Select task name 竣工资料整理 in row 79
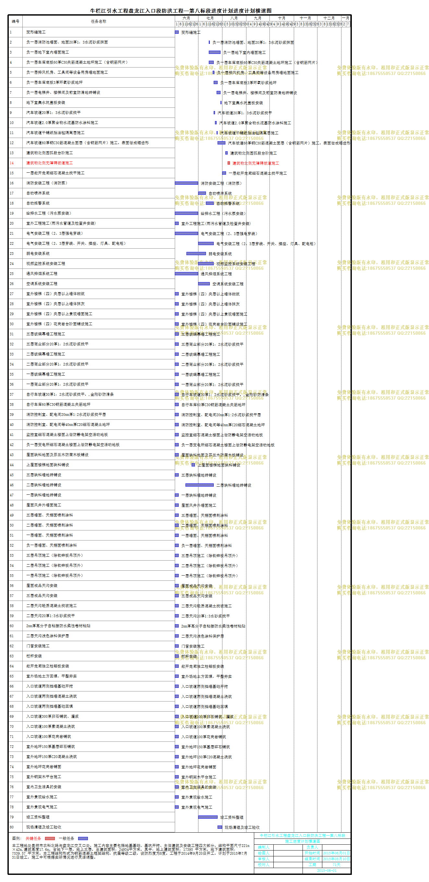 [38, 817]
